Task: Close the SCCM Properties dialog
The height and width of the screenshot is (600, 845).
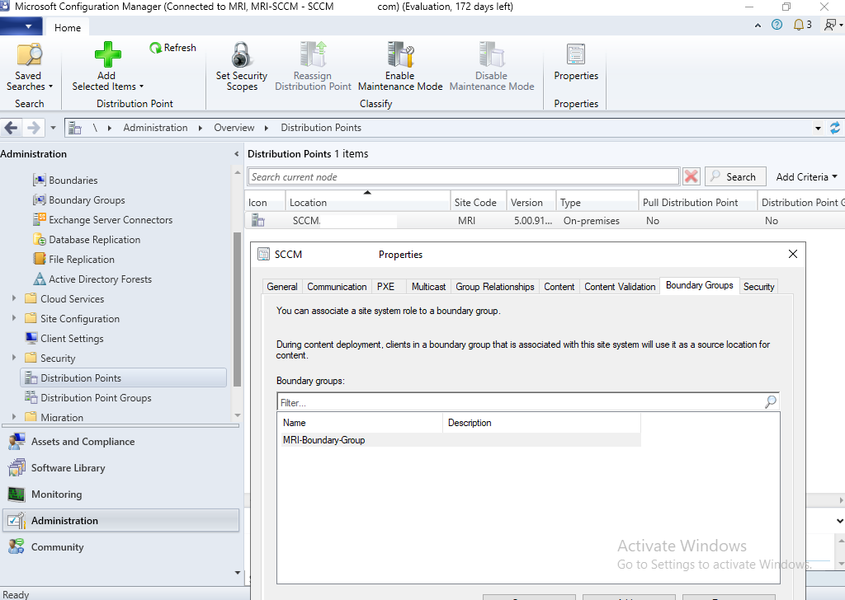Action: click(x=793, y=254)
